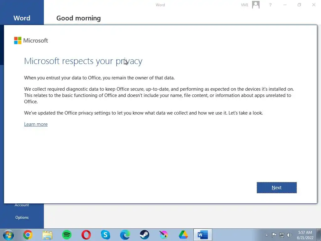The height and width of the screenshot is (241, 321).
Task: Launch Google Chrome from taskbar
Action: [28, 235]
